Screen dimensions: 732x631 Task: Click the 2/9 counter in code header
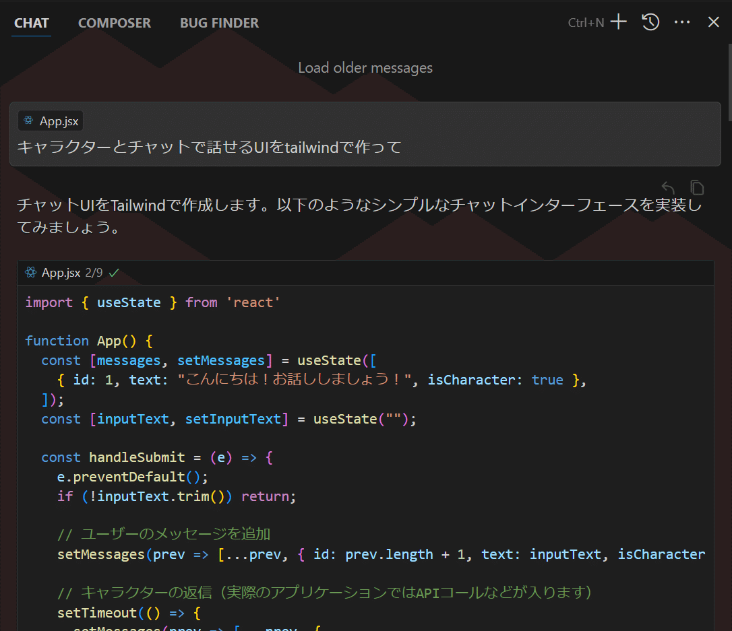pos(94,273)
